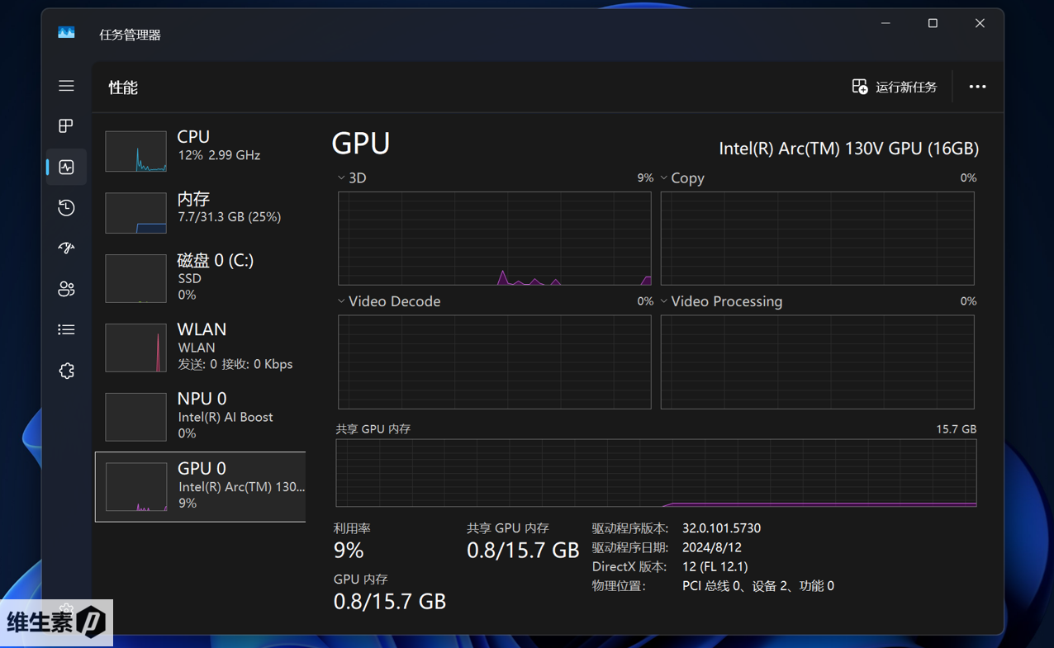1054x648 pixels.
Task: Open the hamburger navigation menu
Action: pyautogui.click(x=66, y=86)
